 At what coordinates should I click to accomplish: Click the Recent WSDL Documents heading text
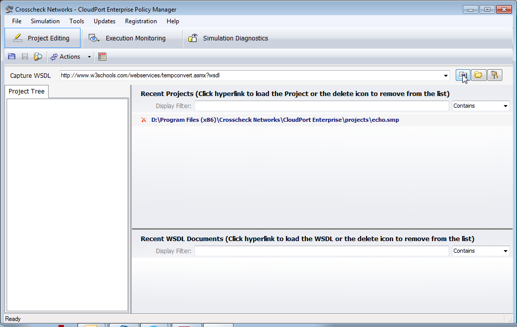click(308, 239)
